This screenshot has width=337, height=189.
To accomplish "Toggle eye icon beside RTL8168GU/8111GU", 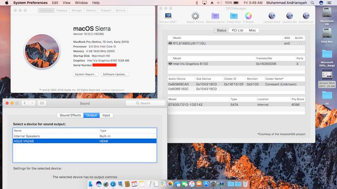I will [170, 43].
